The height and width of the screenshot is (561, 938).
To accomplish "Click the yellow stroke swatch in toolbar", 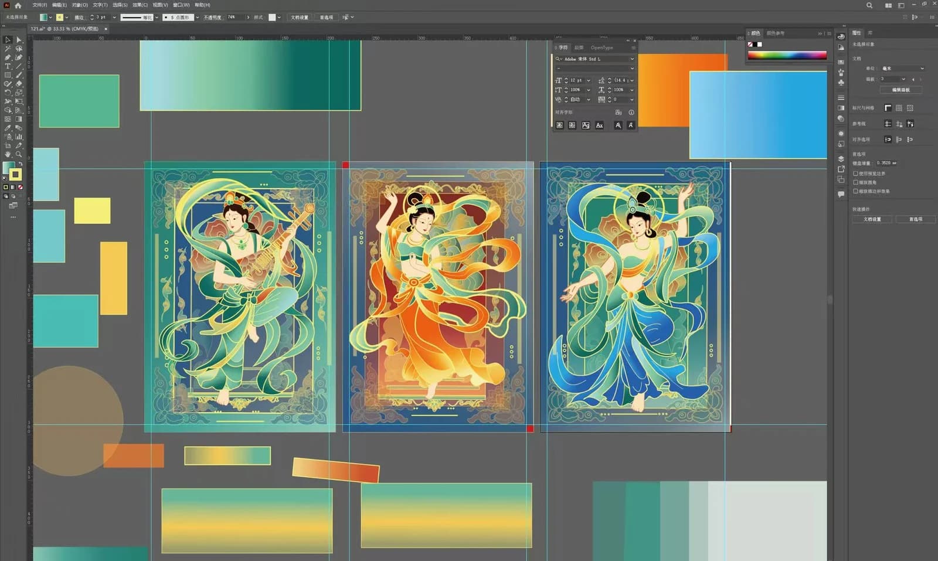I will (16, 174).
